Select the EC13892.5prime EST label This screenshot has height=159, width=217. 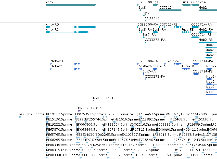click(152, 119)
